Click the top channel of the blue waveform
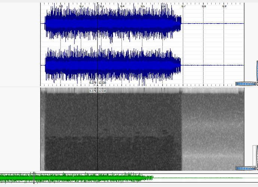Viewport: 258px width, 187px height. (x=112, y=24)
